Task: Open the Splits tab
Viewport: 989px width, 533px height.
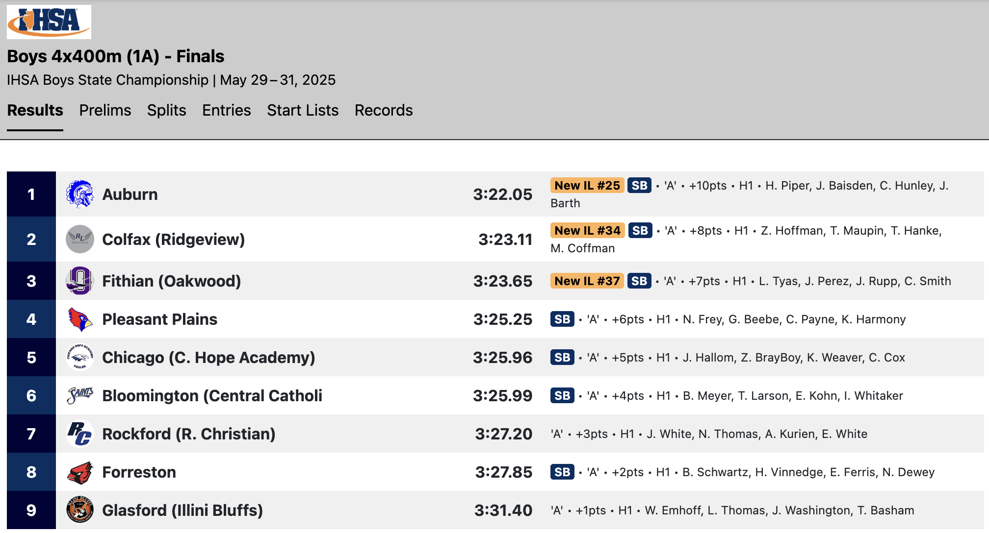Action: click(166, 110)
